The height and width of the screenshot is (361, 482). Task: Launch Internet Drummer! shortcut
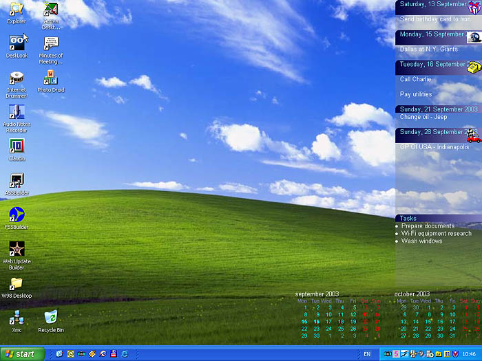[x=17, y=85]
